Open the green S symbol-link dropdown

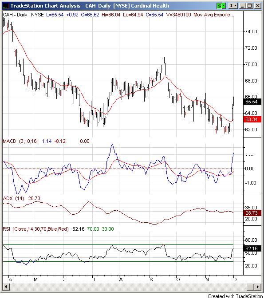tap(221, 6)
